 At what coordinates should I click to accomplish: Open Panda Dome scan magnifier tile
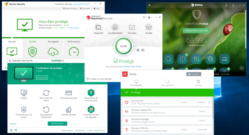169,59
